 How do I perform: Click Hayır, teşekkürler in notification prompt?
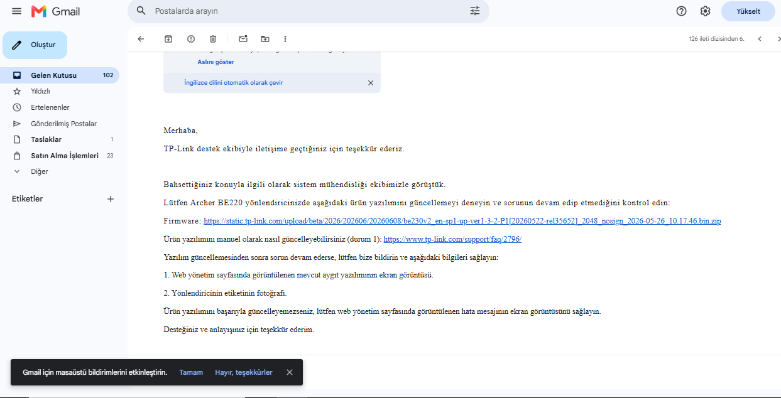pyautogui.click(x=244, y=372)
